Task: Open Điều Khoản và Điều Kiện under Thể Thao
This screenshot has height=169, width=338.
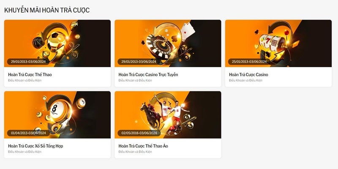Action: pos(25,80)
